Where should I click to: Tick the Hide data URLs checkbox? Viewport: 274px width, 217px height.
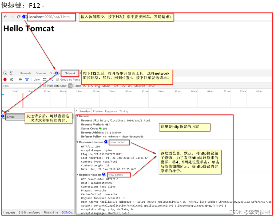pyautogui.click(x=44, y=86)
